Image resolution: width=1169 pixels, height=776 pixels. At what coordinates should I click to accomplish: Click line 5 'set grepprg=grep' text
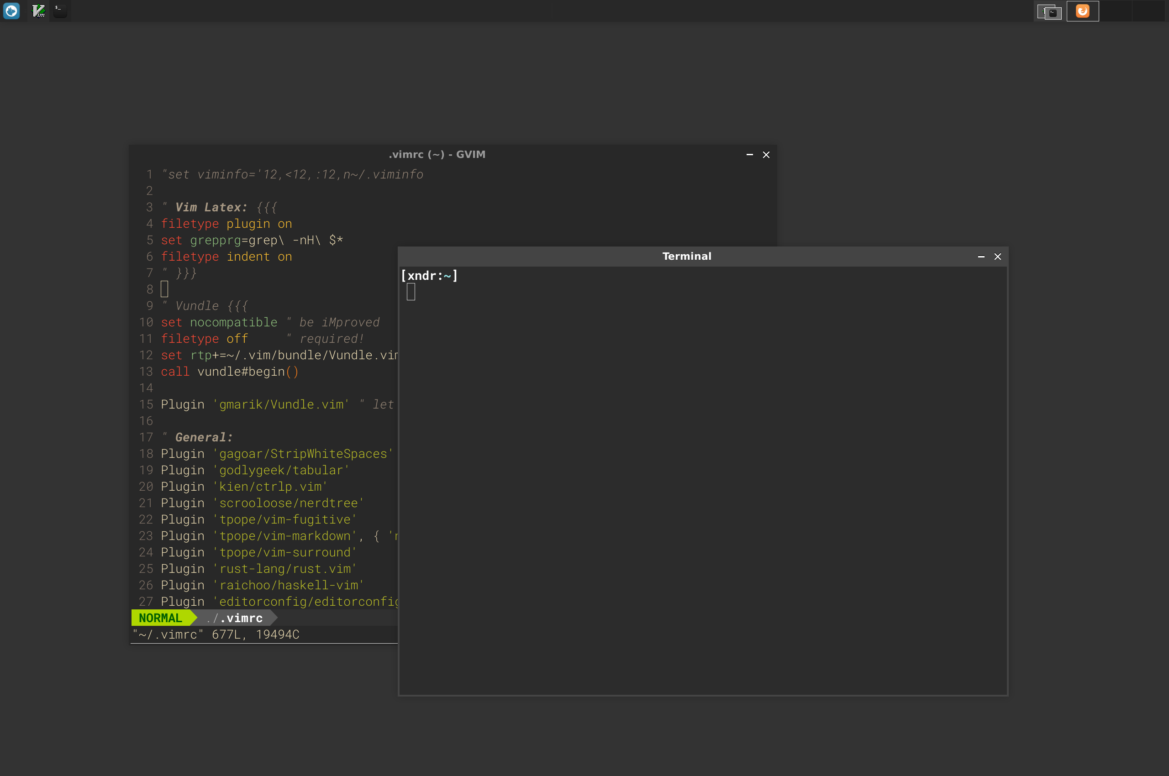pyautogui.click(x=252, y=240)
